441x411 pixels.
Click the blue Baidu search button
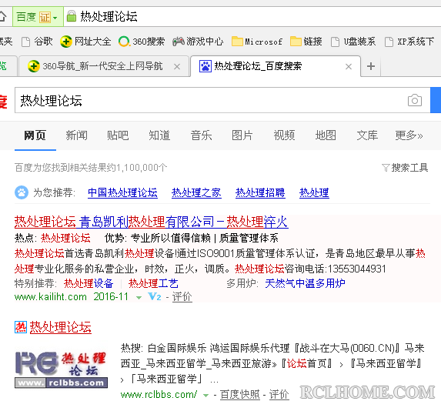pyautogui.click(x=436, y=100)
